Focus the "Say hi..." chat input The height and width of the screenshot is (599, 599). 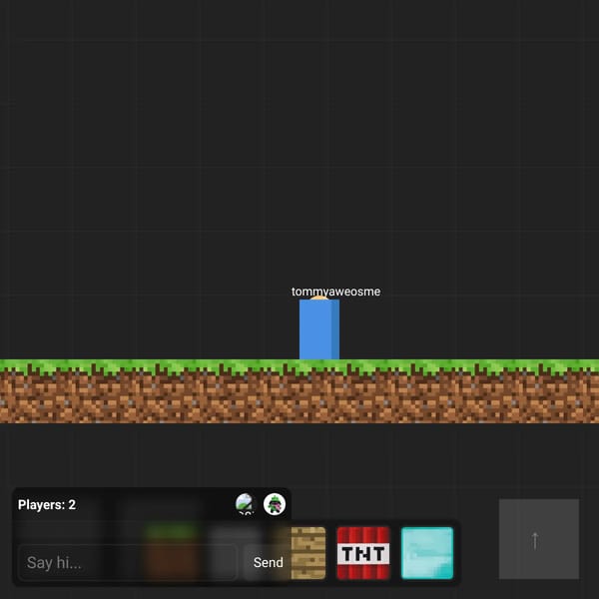tap(128, 562)
